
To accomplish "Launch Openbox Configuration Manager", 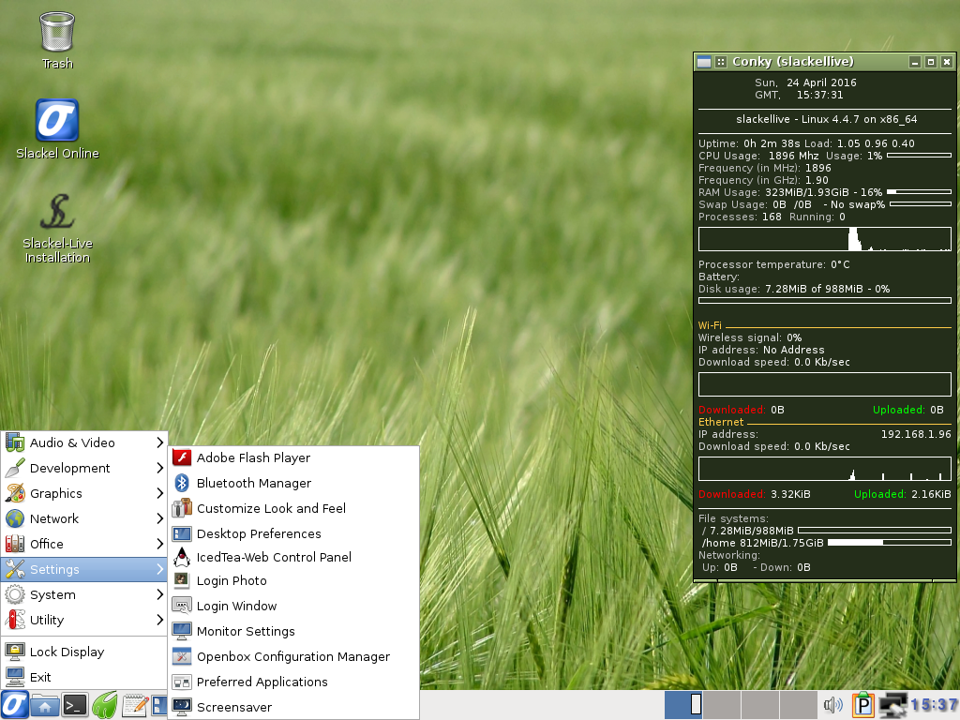I will (293, 656).
